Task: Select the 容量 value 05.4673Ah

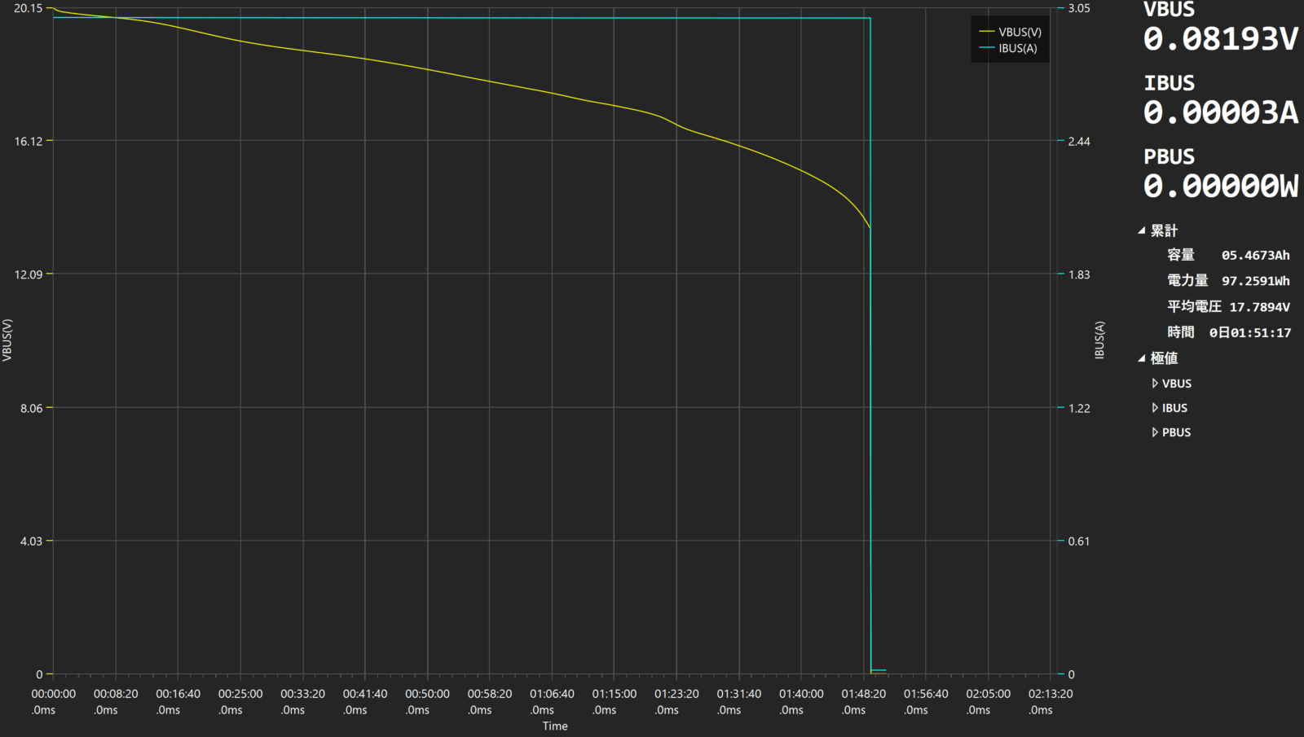Action: click(x=1255, y=256)
